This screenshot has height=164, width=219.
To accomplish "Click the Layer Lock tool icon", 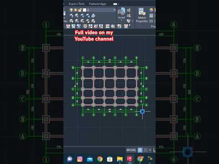I will 88,15.
